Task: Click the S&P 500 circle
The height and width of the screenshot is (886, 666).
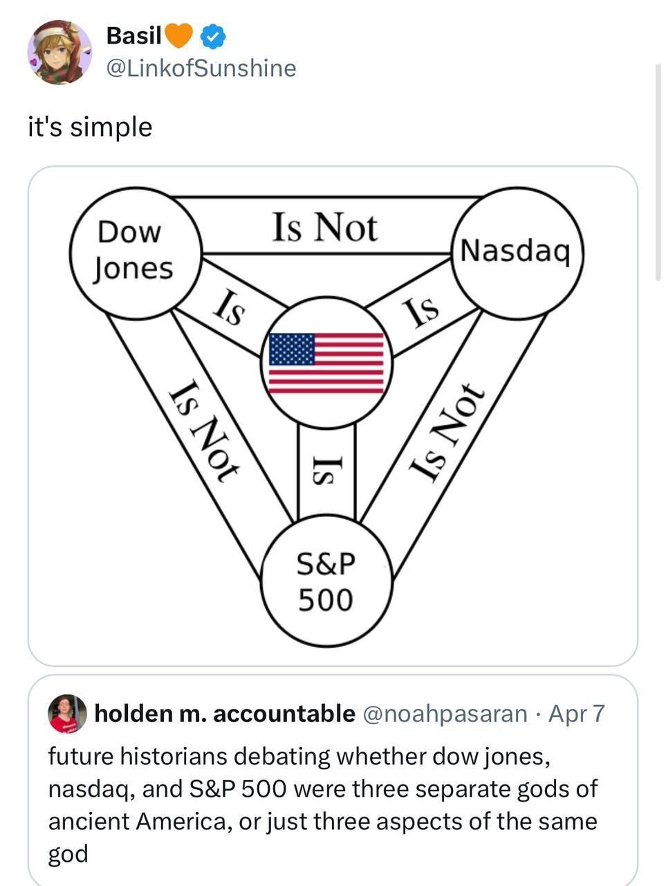Action: tap(326, 581)
